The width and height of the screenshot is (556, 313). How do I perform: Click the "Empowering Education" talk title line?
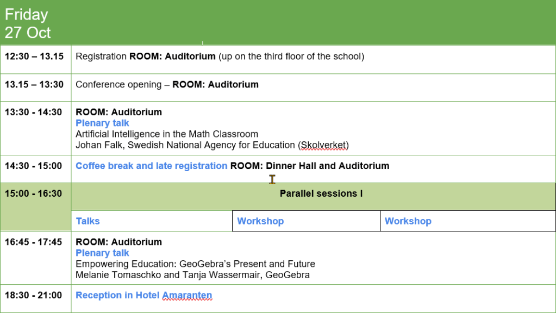coord(195,264)
